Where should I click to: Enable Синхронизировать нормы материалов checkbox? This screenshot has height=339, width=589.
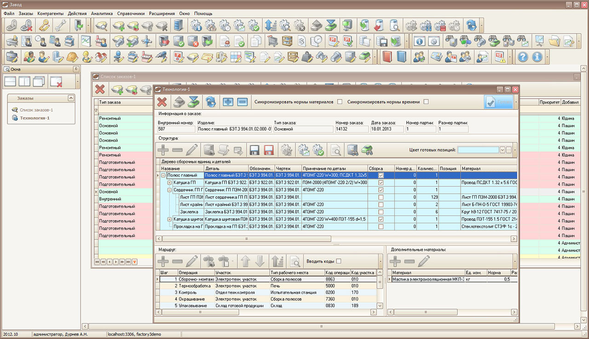[340, 102]
